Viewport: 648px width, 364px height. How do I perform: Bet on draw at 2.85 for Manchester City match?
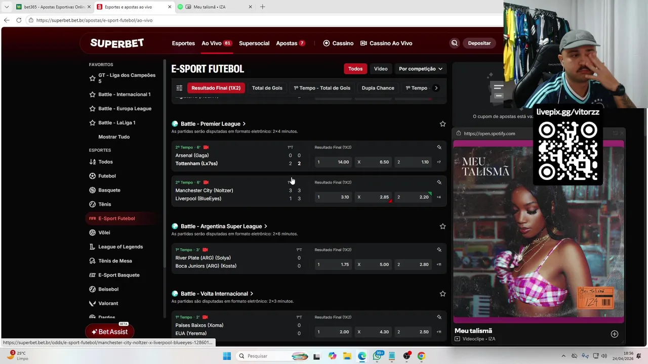[x=374, y=197]
